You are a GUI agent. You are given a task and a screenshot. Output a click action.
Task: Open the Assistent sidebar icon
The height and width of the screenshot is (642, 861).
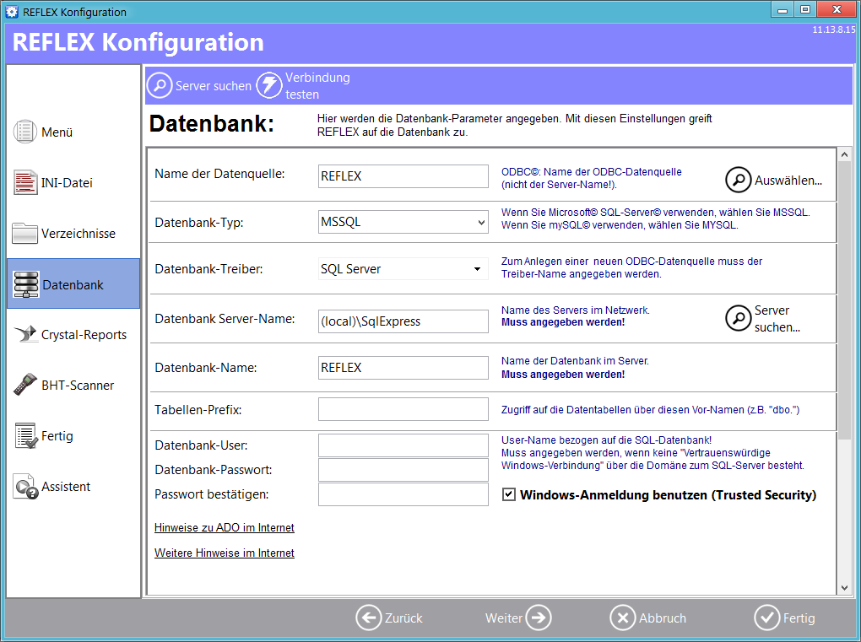(x=26, y=486)
